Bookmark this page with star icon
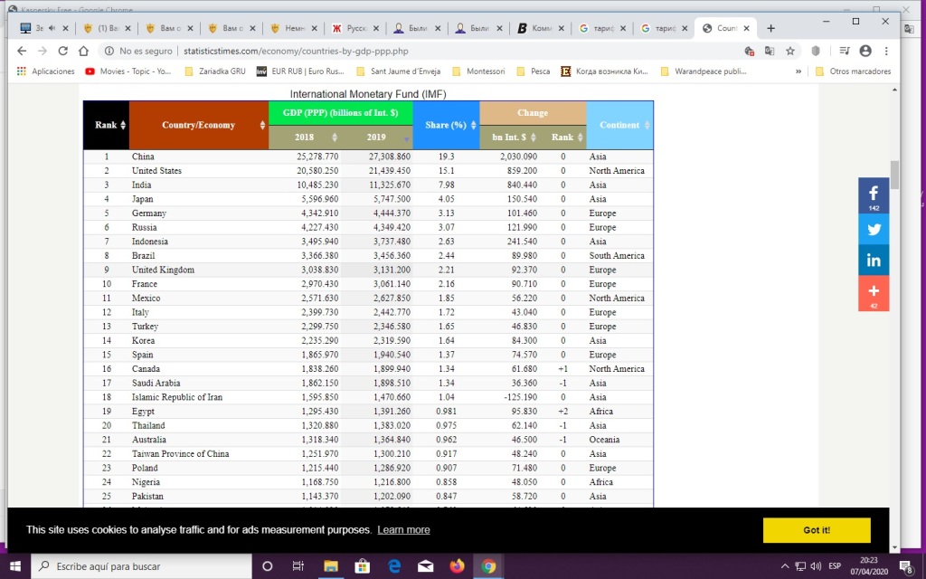Viewport: 926px width, 579px height. (x=790, y=52)
